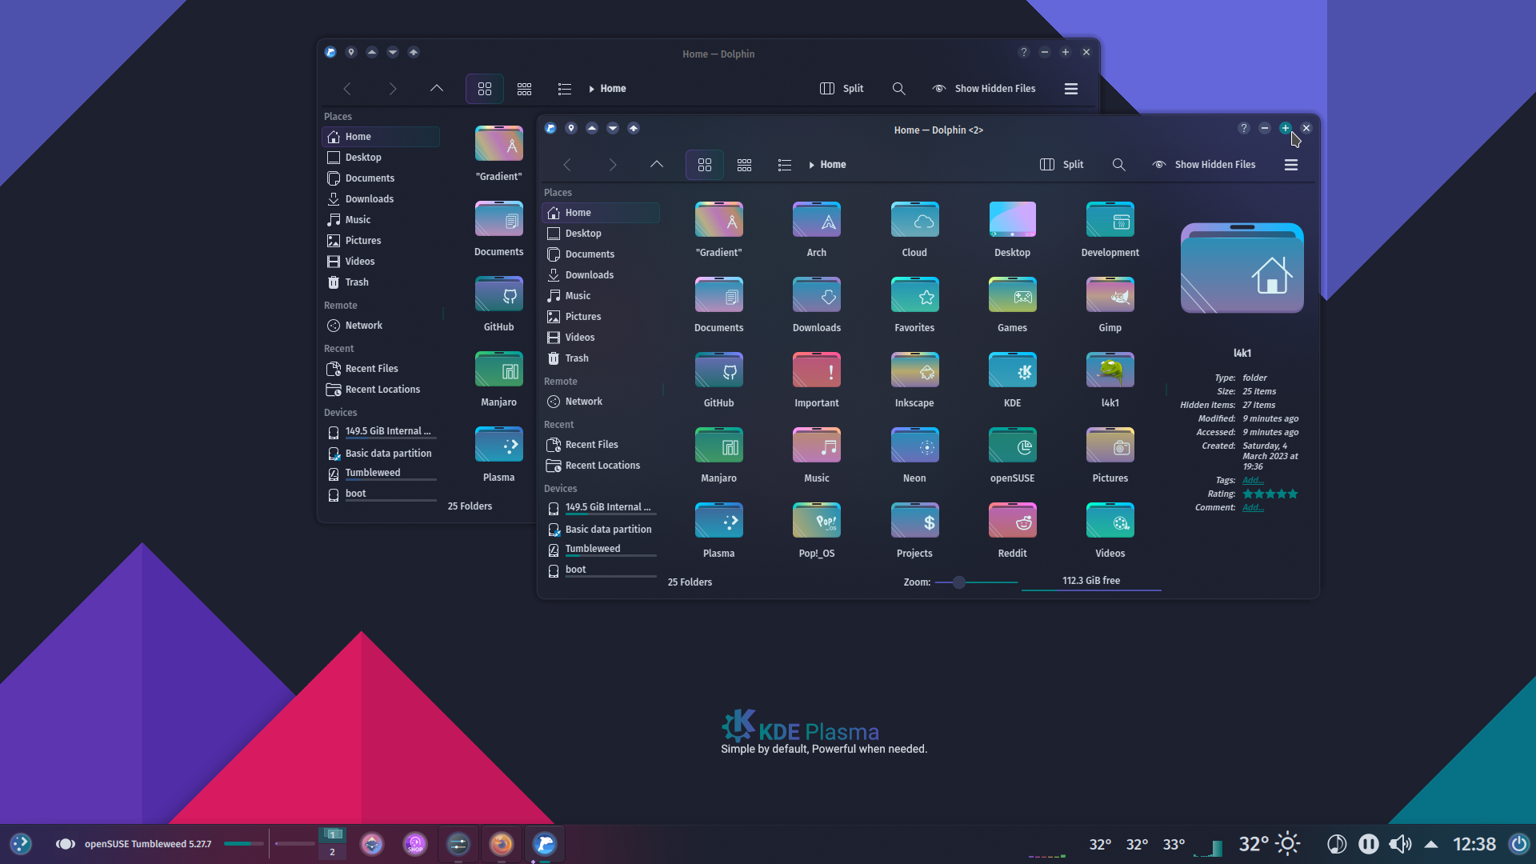Toggle Show Hidden Files in front Dolphin

click(1204, 165)
